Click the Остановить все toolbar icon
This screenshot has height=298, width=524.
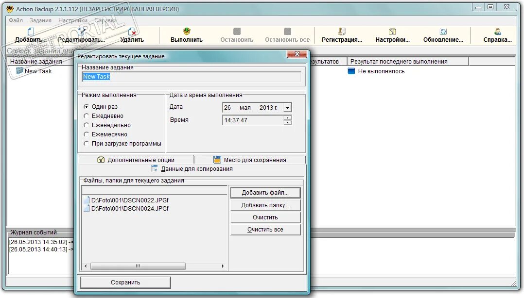pyautogui.click(x=287, y=32)
